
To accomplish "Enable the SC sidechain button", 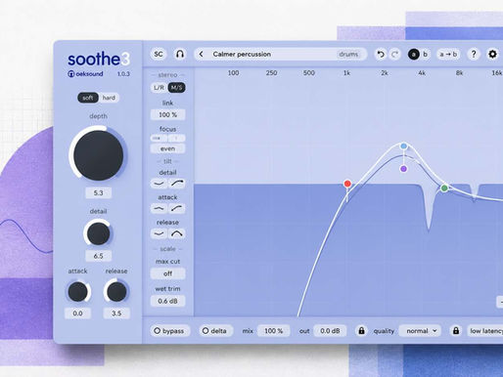I will point(159,54).
